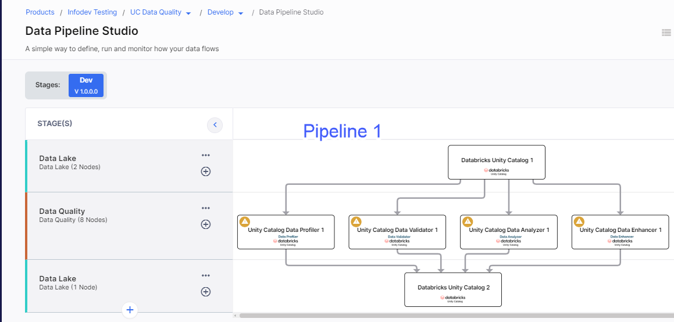Click warning icon on Data Enhancer 1 node
The width and height of the screenshot is (674, 322).
(579, 221)
